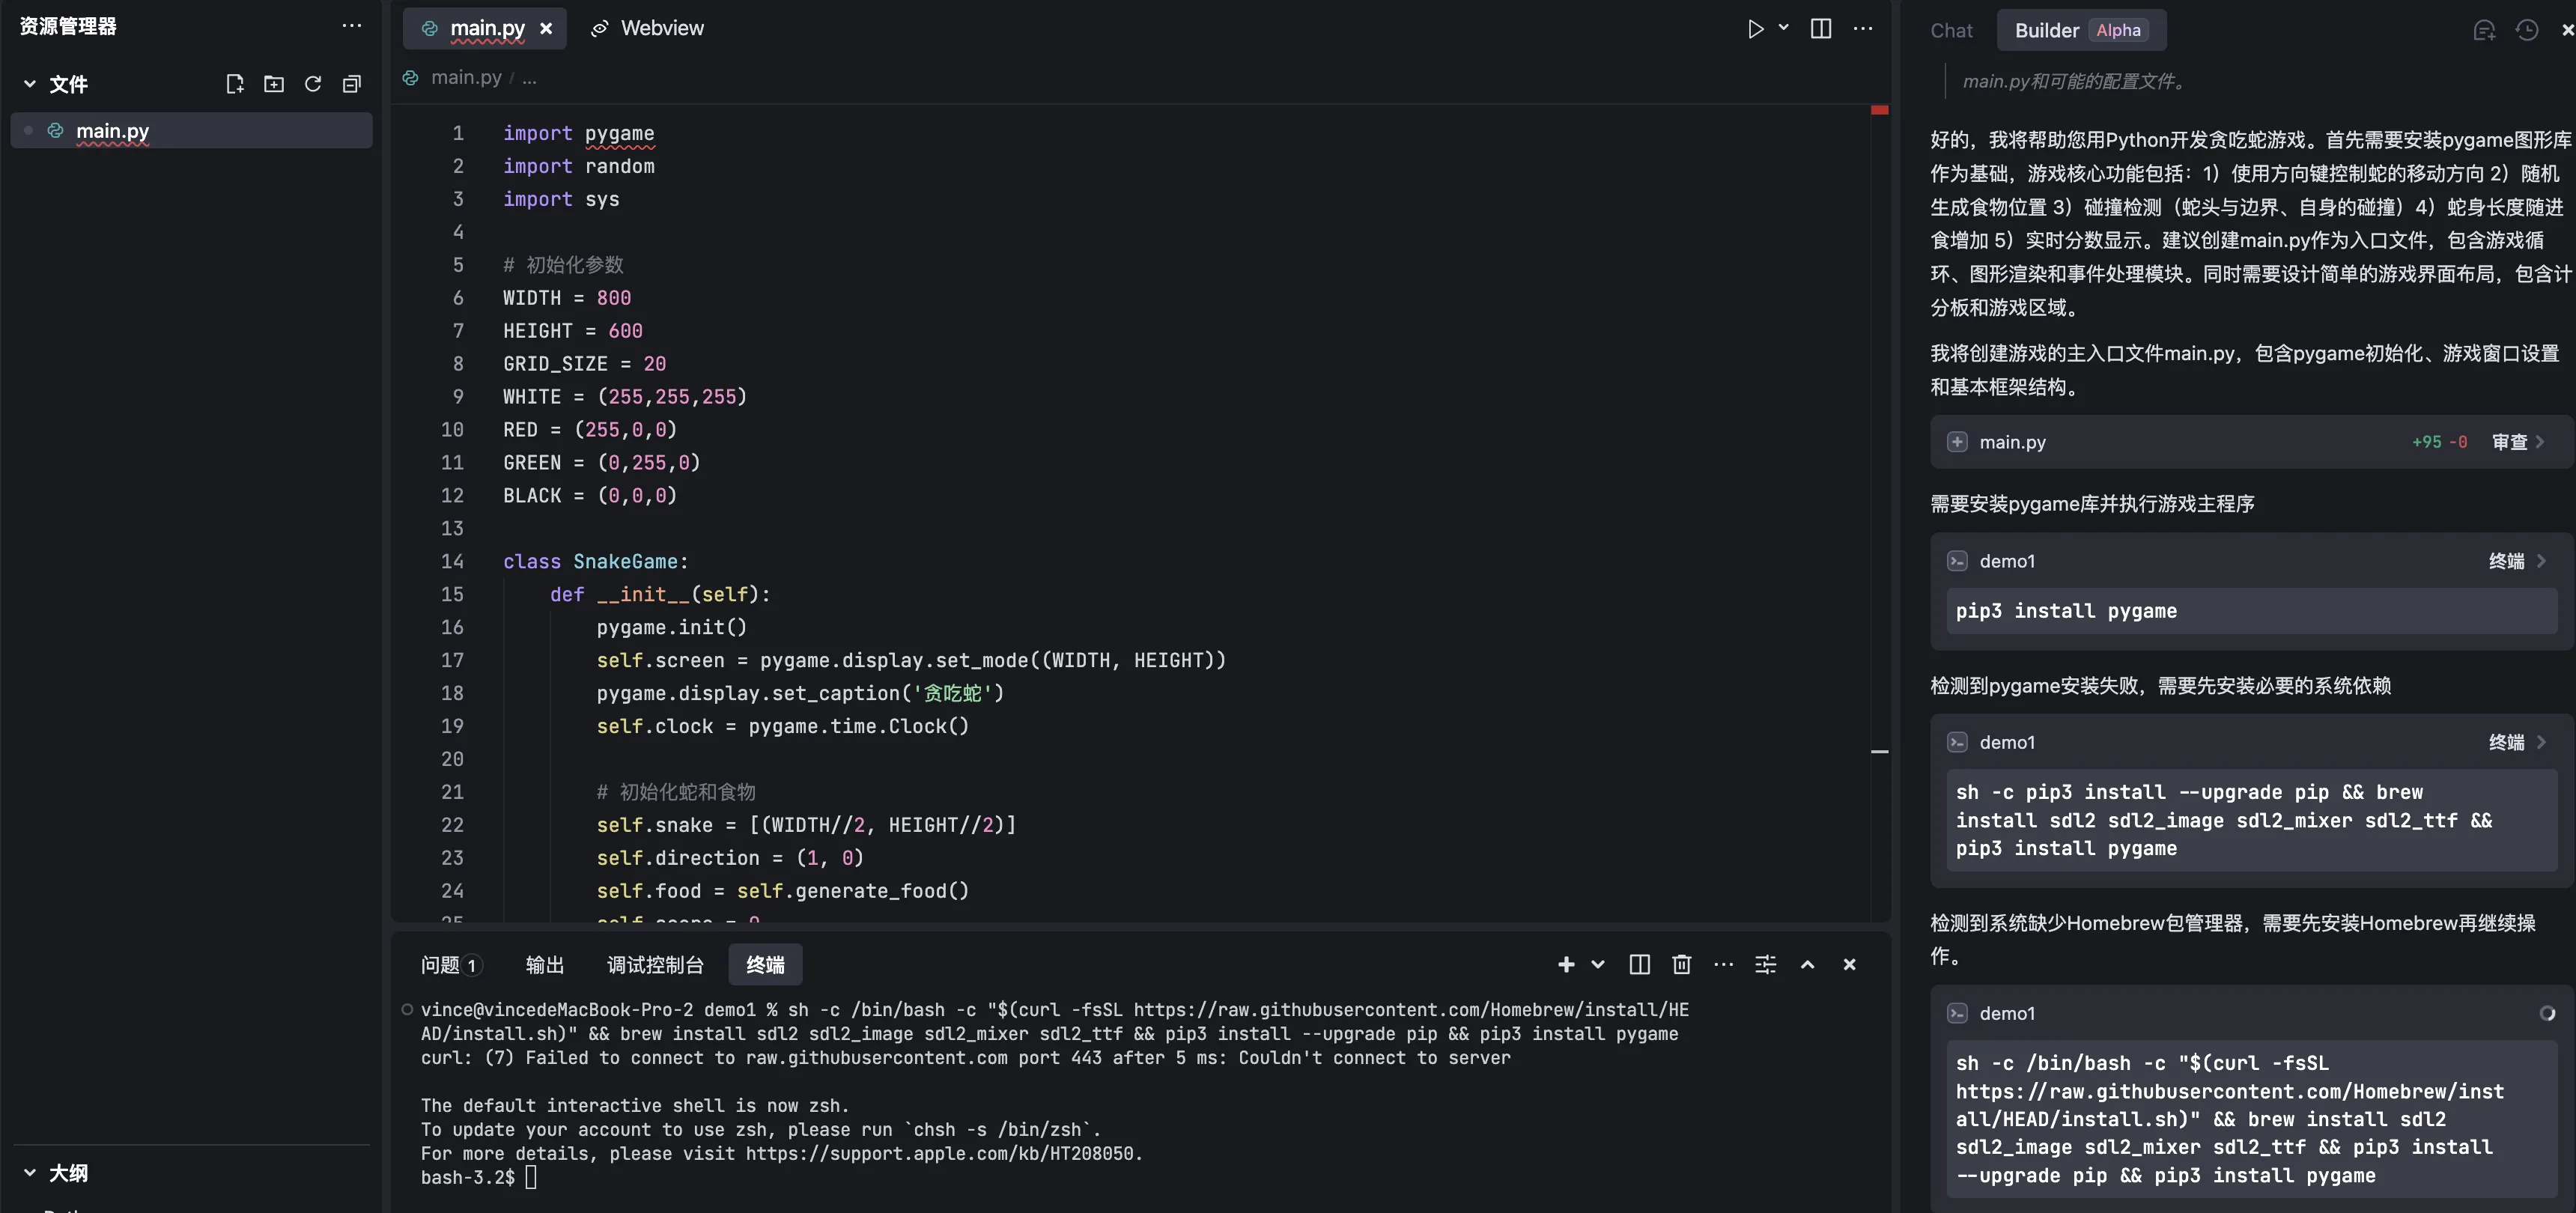Click the new folder icon in explorer

click(x=274, y=84)
